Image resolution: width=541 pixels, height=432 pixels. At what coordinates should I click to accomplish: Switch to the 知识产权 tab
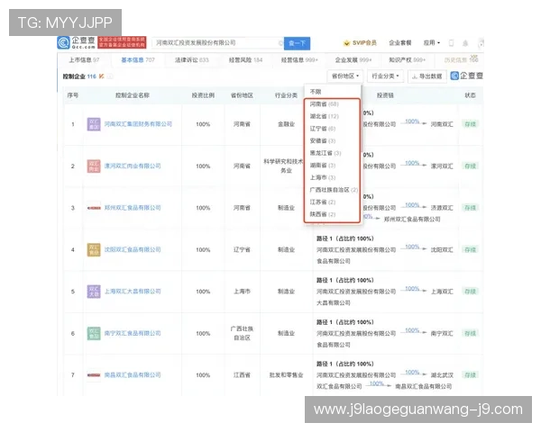click(408, 60)
